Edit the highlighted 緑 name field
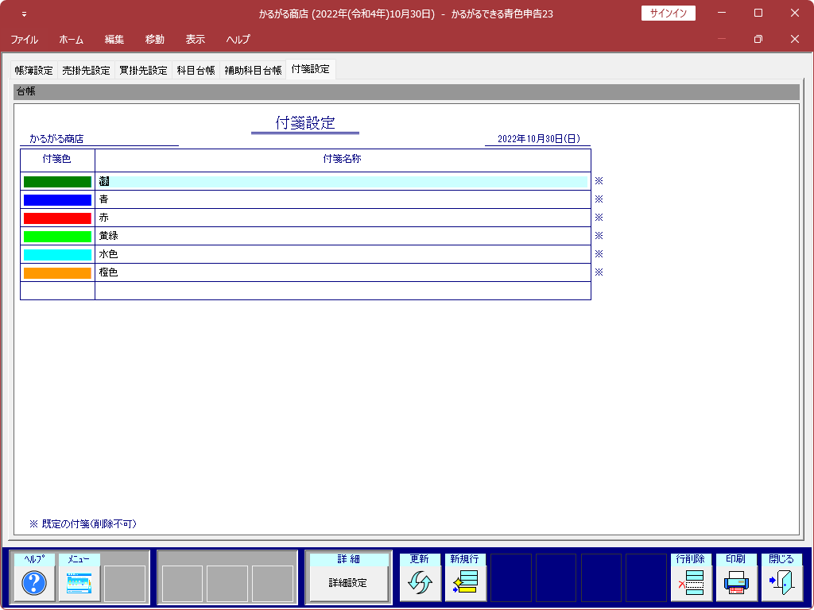The image size is (814, 610). point(343,182)
